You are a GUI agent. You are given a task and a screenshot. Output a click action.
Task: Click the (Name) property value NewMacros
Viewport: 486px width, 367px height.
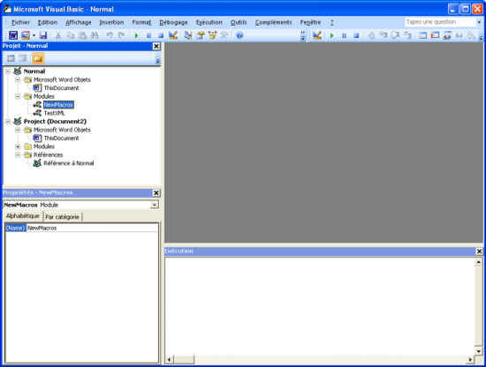[x=93, y=228]
